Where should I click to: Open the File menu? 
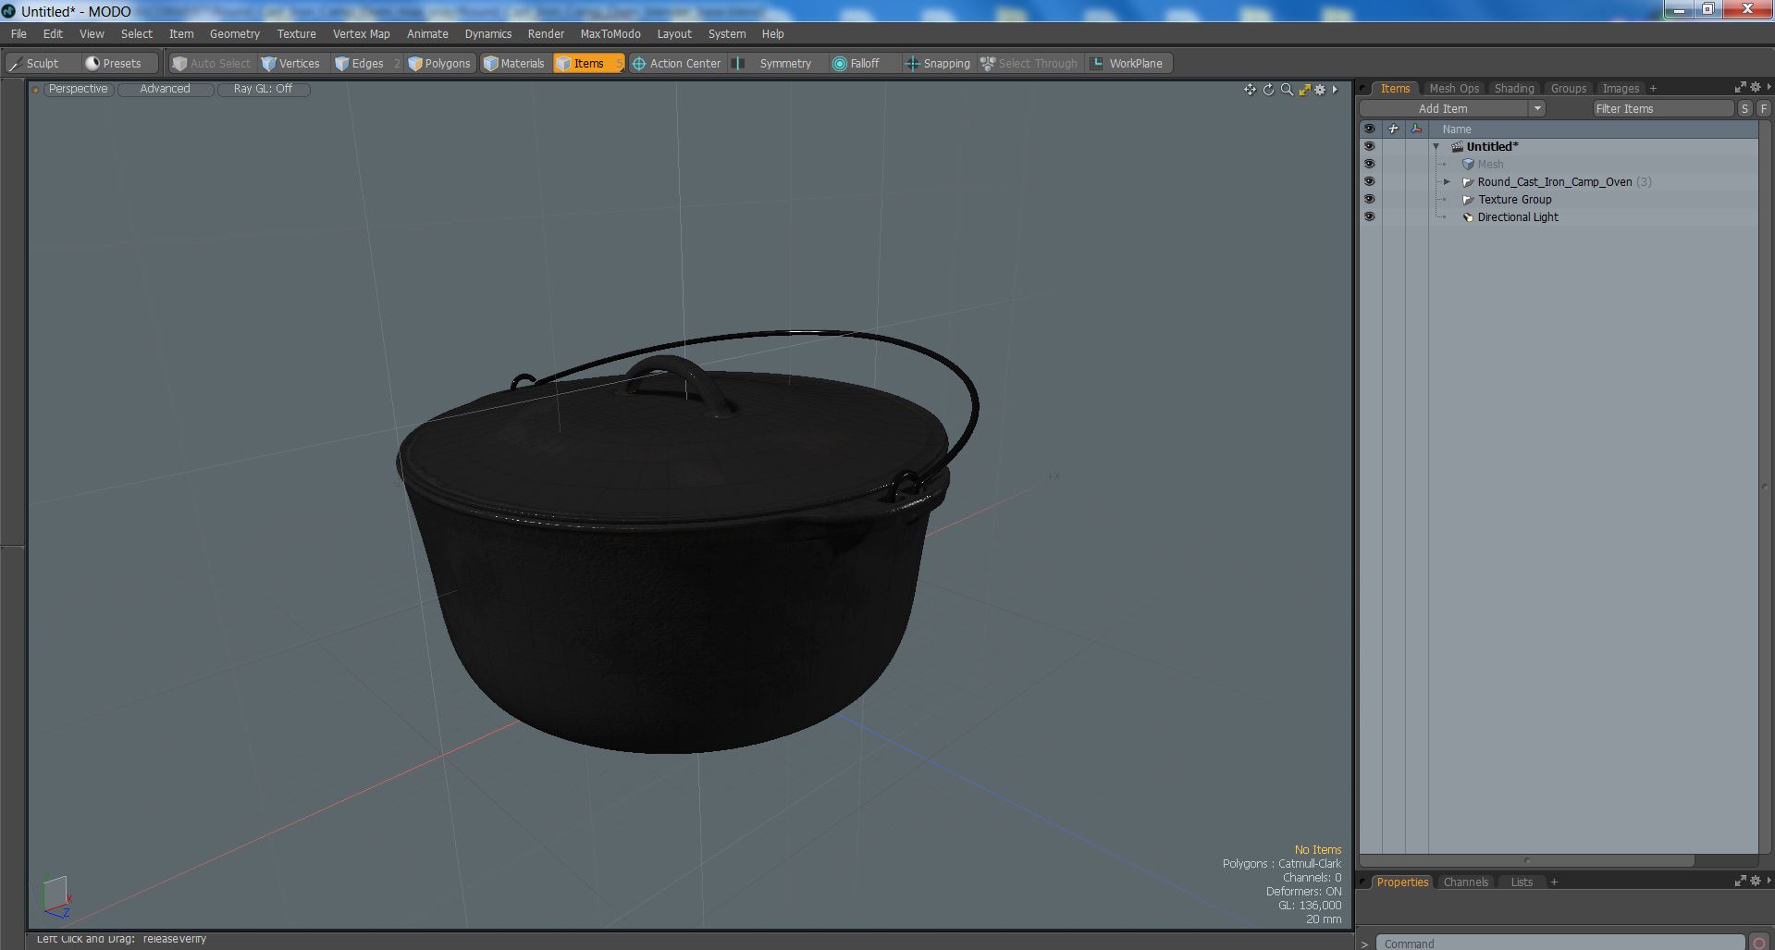pyautogui.click(x=18, y=33)
